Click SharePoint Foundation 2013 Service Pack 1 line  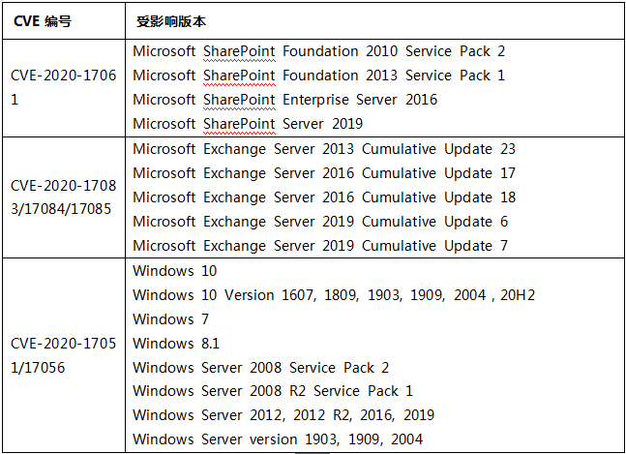(x=319, y=76)
